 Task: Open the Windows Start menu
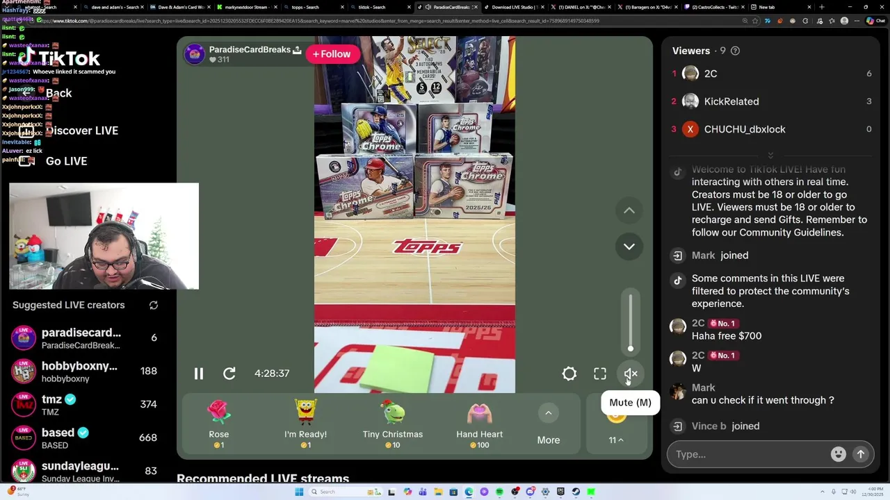(x=299, y=492)
